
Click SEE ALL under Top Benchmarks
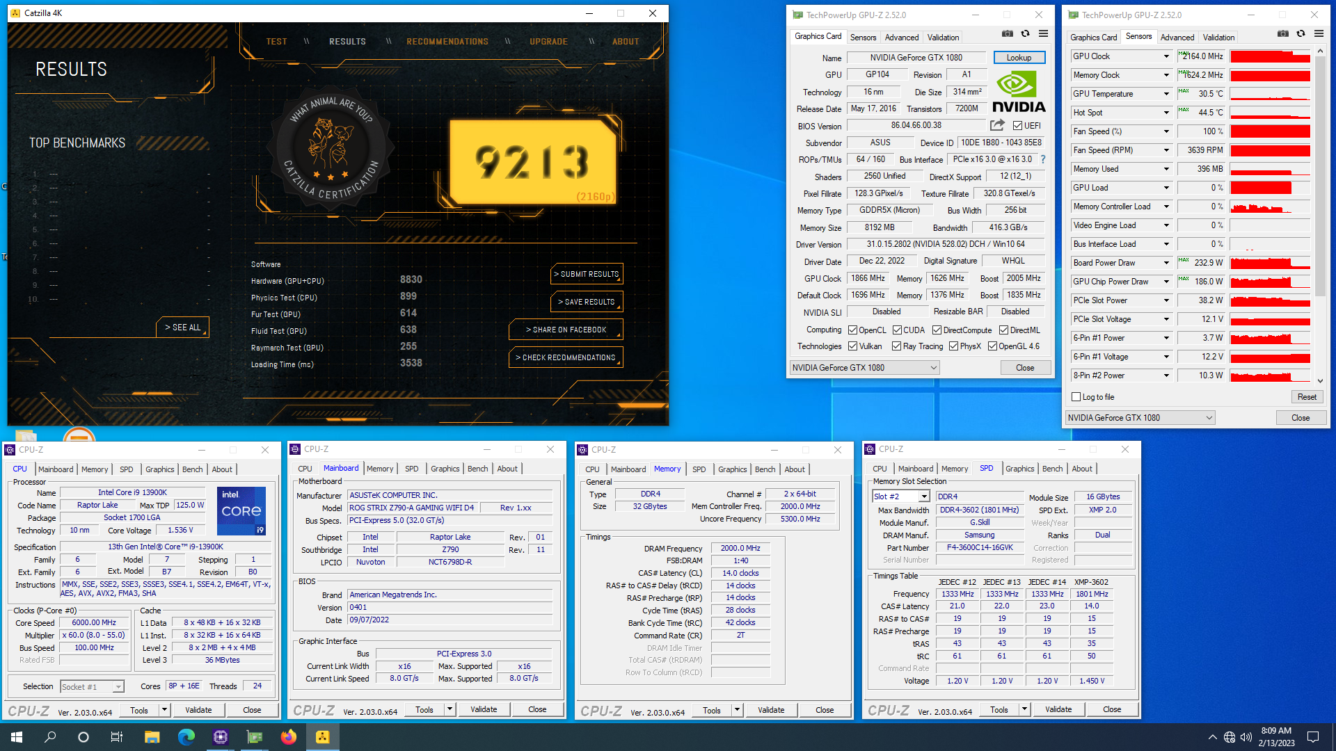[x=182, y=328]
